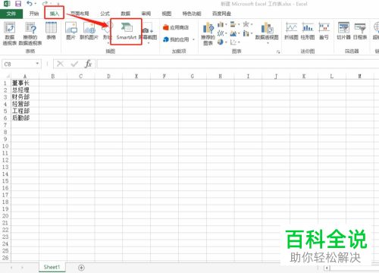Switch to the 开始 (Home) tab
Image resolution: width=379 pixels, height=273 pixels.
pos(34,14)
